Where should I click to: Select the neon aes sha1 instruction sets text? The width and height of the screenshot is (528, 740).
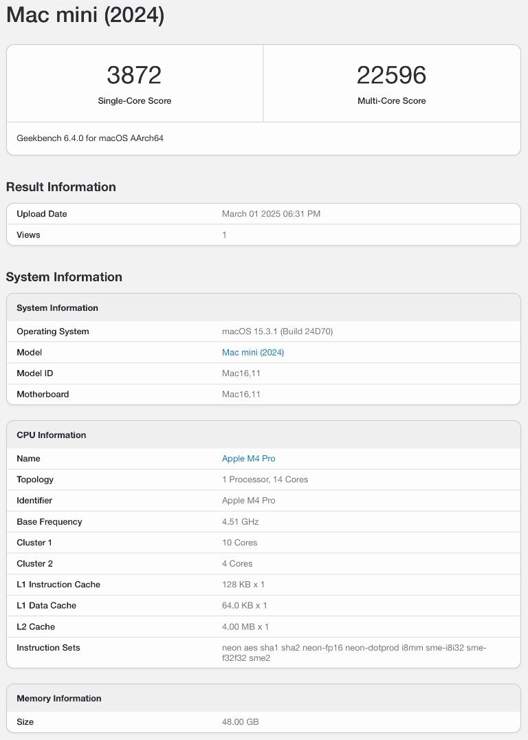[x=354, y=653]
